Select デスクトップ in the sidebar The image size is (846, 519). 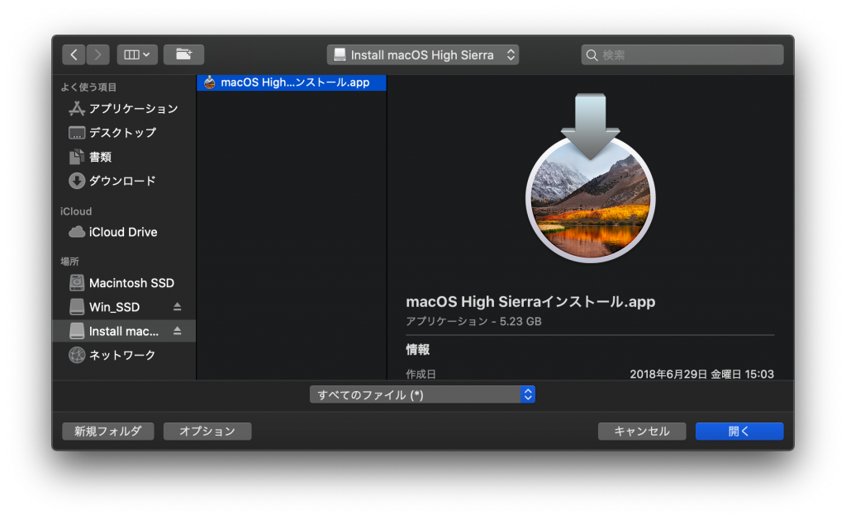click(124, 133)
